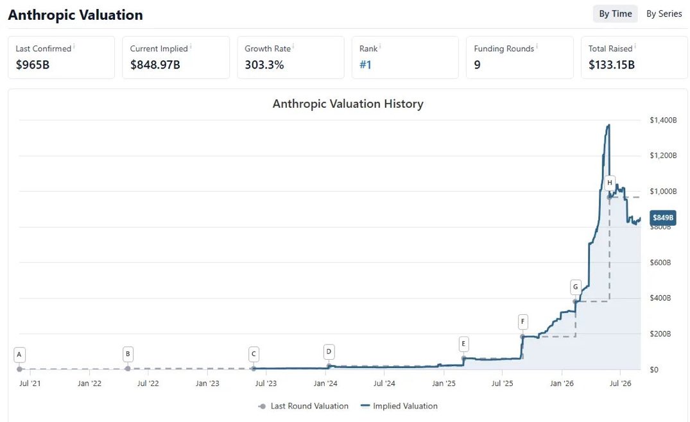Click info icon beside Total Raised
Screen dimensions: 690x422
pos(635,46)
